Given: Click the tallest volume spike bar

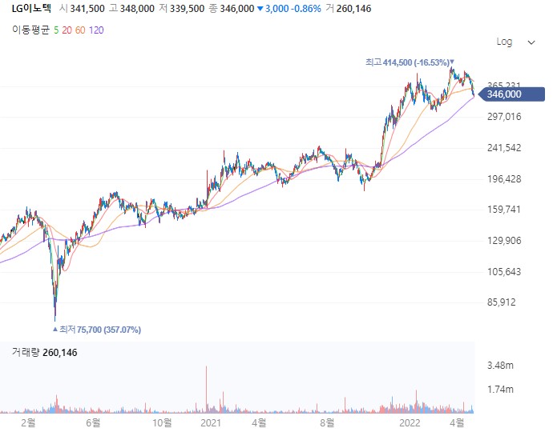Looking at the screenshot, I should click(206, 389).
